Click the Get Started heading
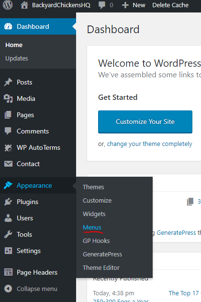 coord(118,97)
